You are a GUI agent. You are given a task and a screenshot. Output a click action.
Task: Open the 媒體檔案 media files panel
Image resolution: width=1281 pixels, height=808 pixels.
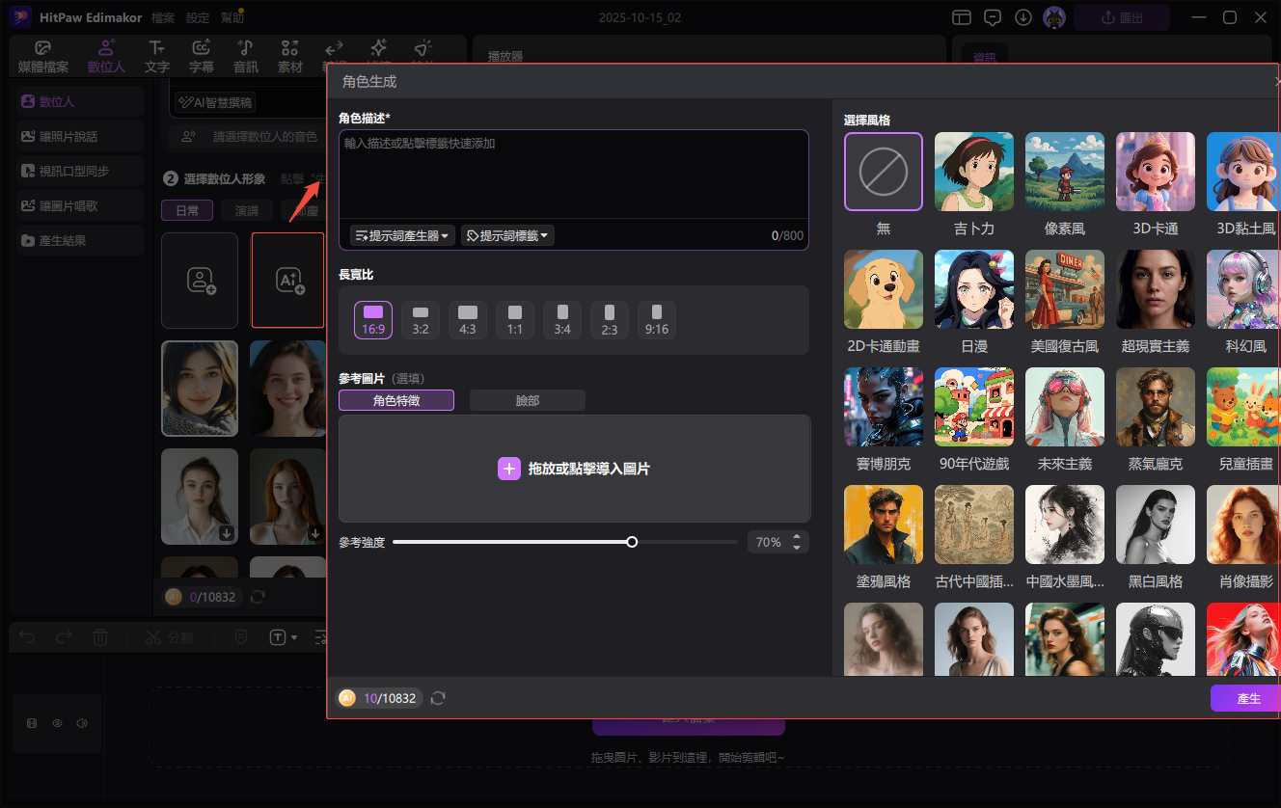pos(43,57)
